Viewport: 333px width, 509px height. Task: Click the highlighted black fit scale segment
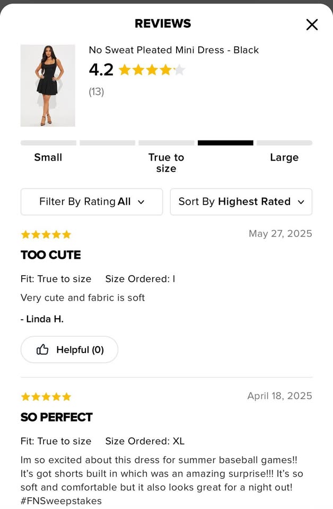225,143
